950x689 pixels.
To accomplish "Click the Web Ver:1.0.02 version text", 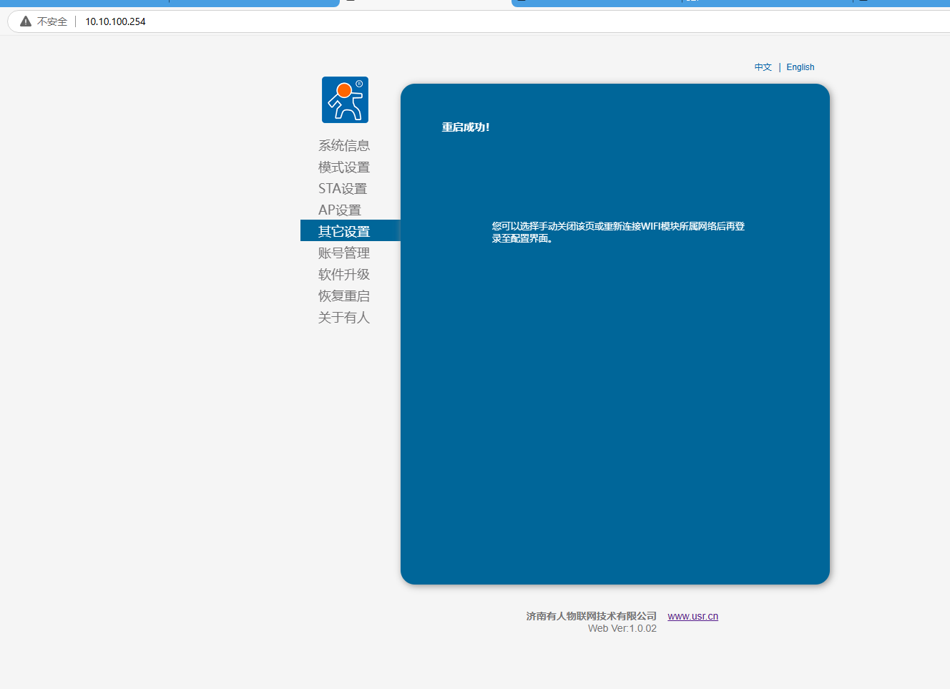I will coord(622,628).
